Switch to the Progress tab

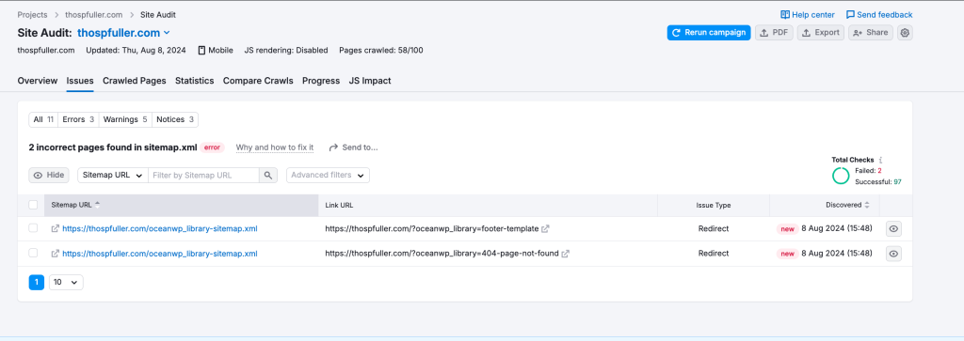click(321, 81)
